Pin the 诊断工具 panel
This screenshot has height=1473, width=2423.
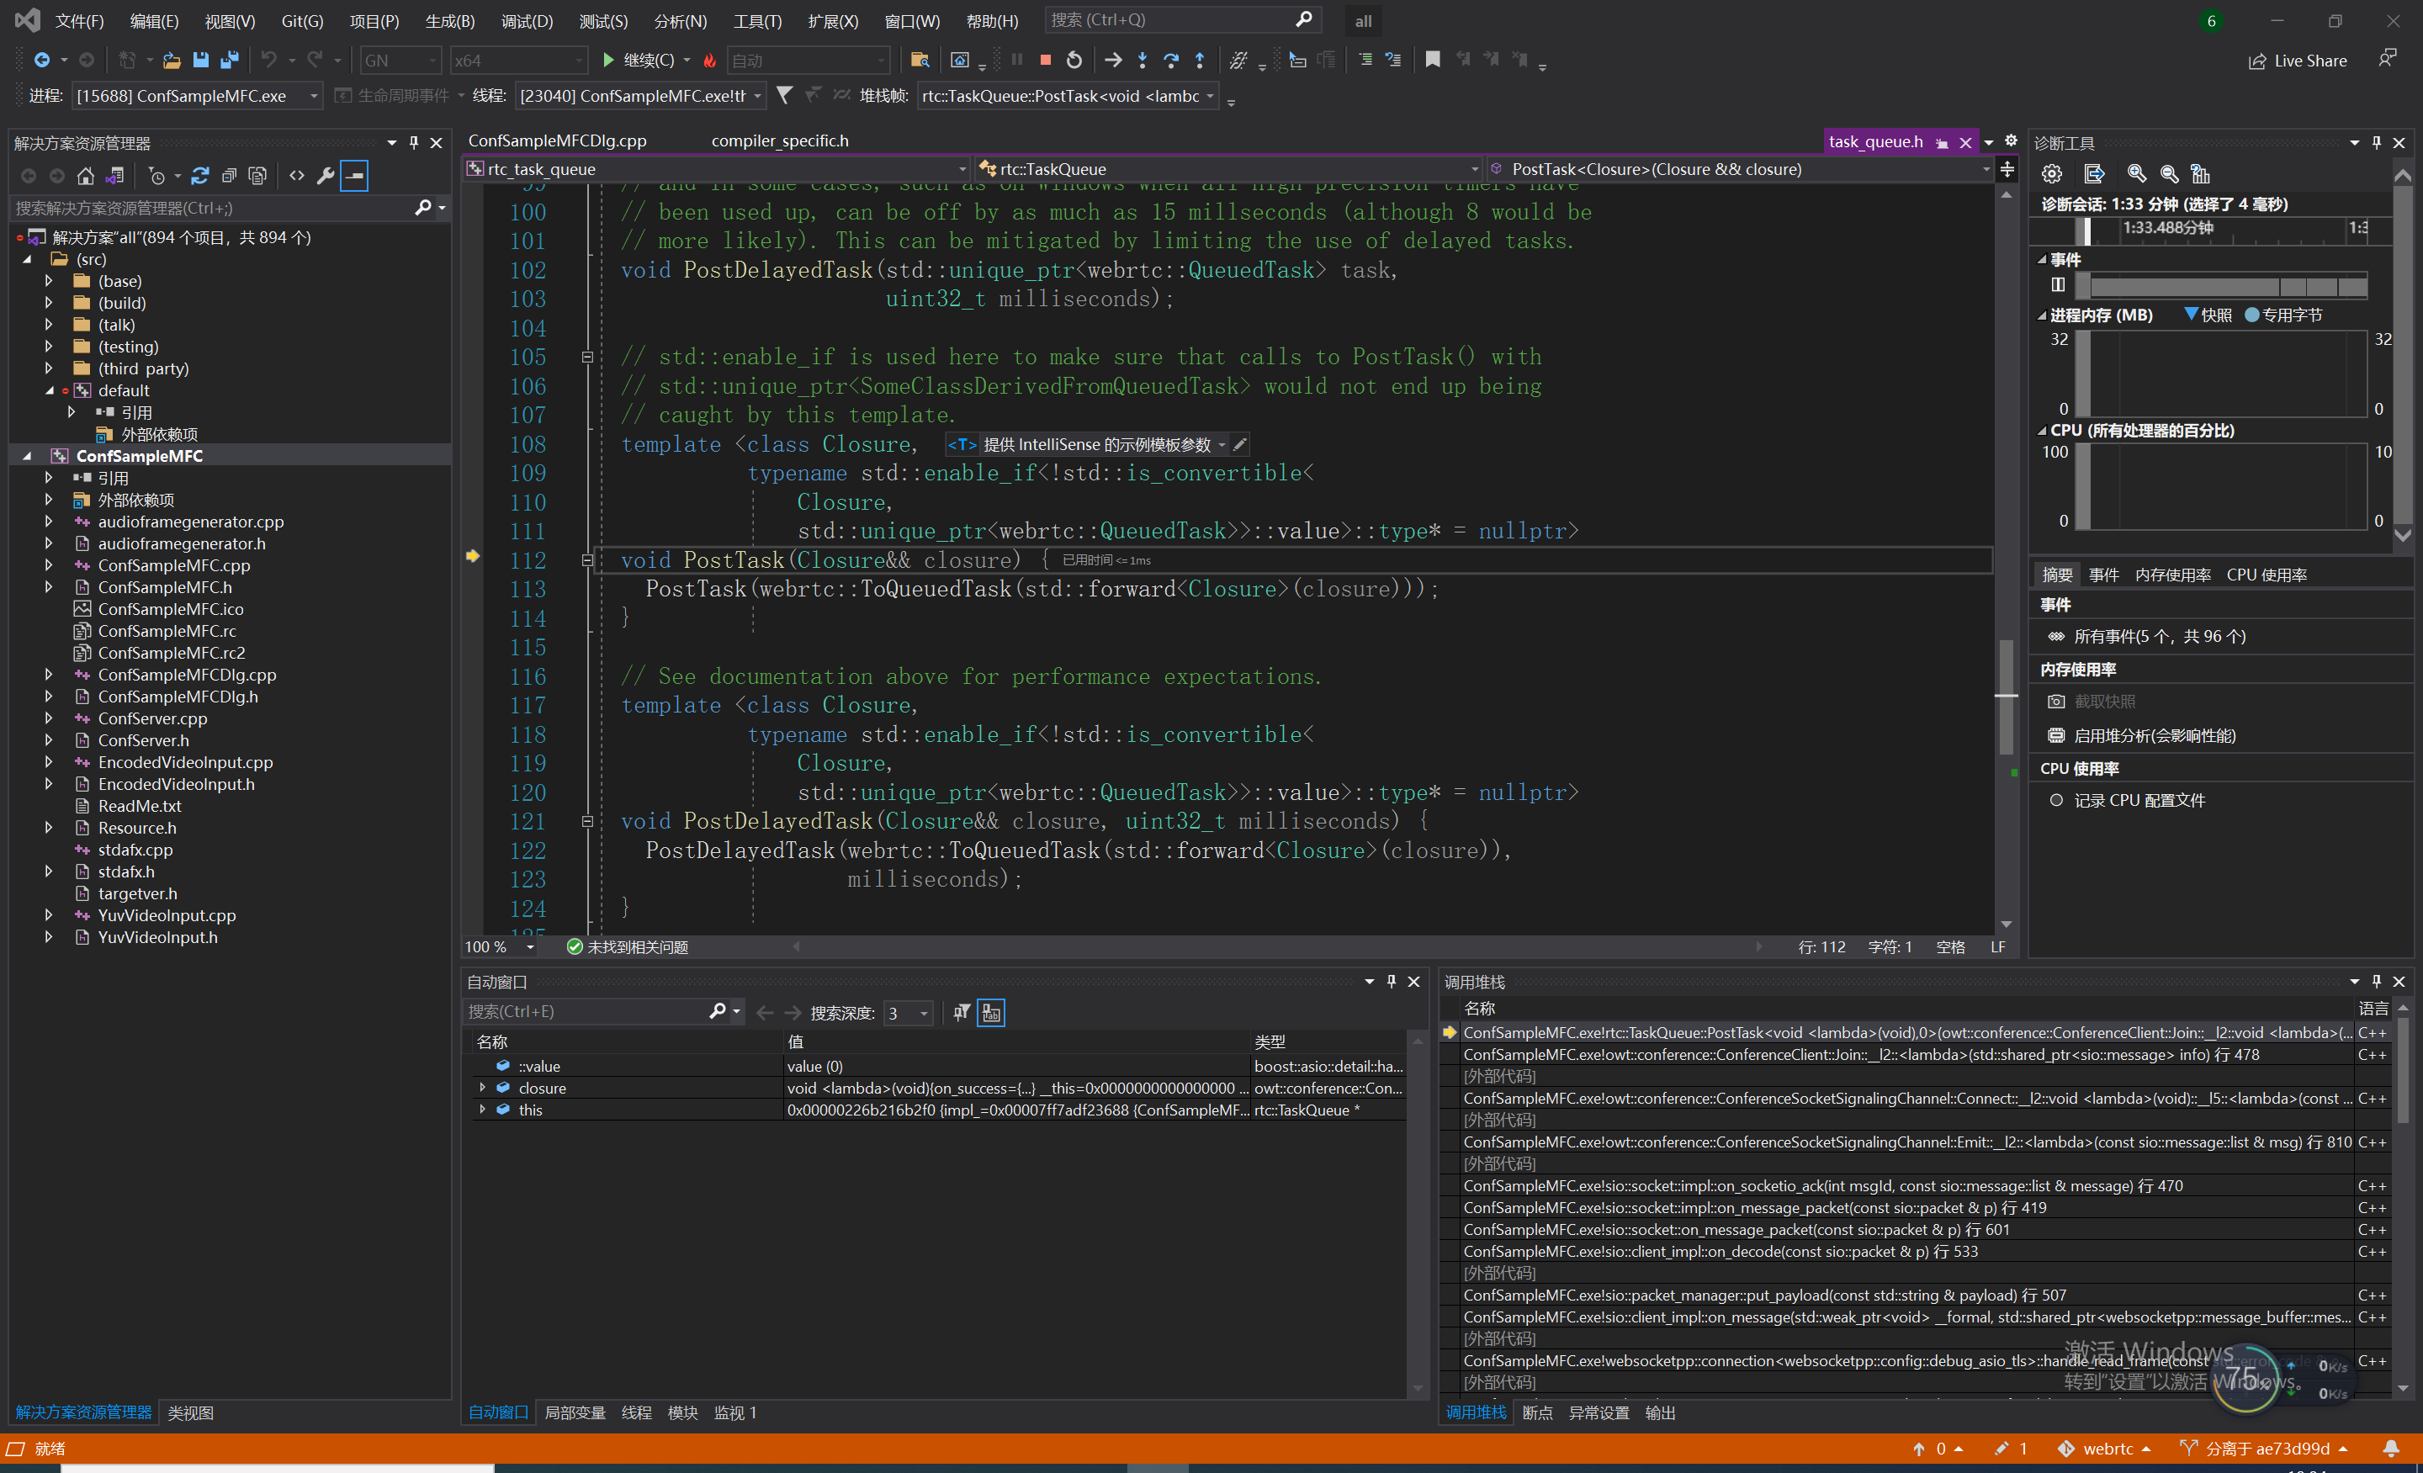[x=2376, y=141]
